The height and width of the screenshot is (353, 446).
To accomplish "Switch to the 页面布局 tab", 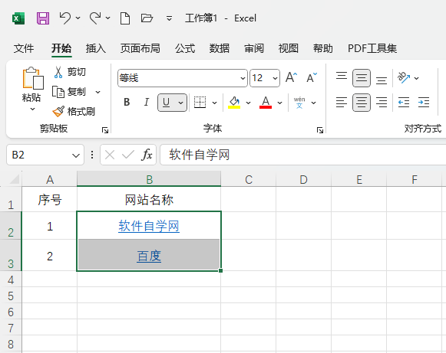I will click(x=140, y=48).
